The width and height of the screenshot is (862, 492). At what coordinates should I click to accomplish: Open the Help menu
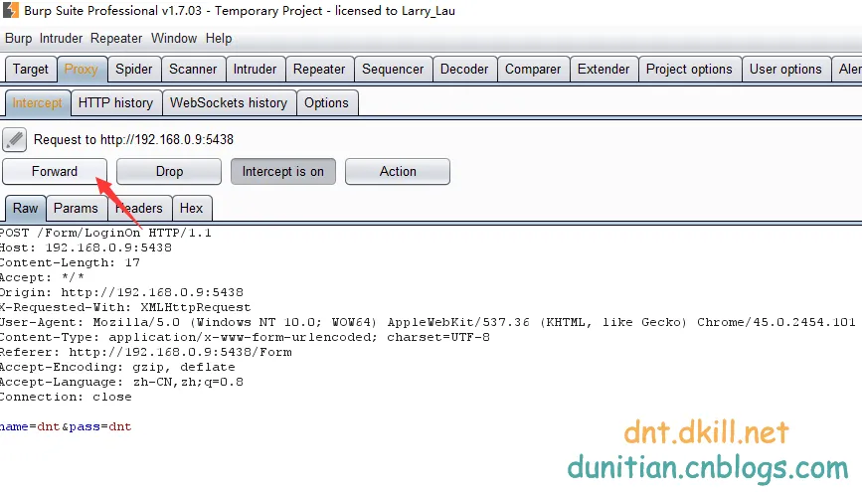pyautogui.click(x=219, y=39)
